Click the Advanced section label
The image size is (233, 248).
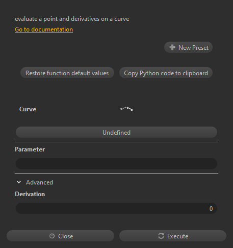[x=39, y=182]
